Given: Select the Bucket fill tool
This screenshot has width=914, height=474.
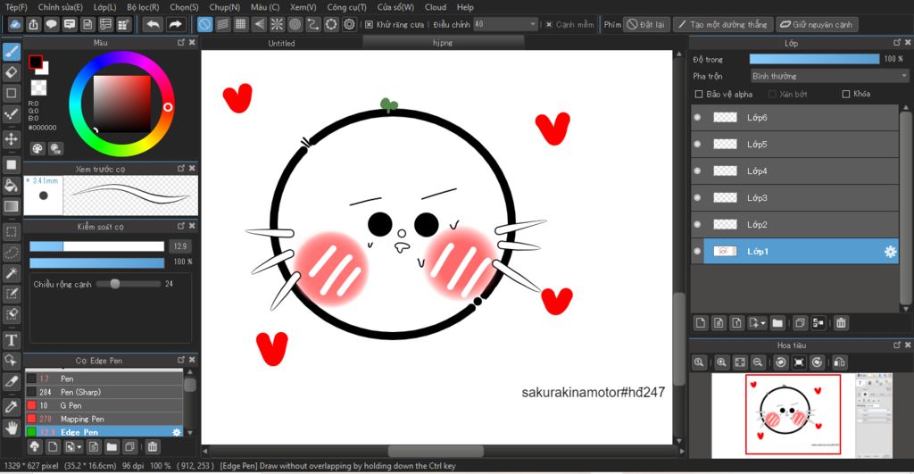Looking at the screenshot, I should tap(11, 186).
